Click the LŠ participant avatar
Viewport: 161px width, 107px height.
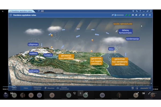(52, 95)
